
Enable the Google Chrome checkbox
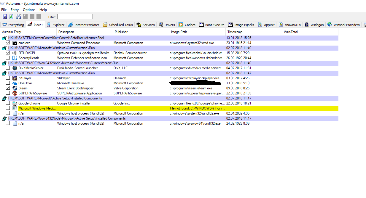[8, 103]
